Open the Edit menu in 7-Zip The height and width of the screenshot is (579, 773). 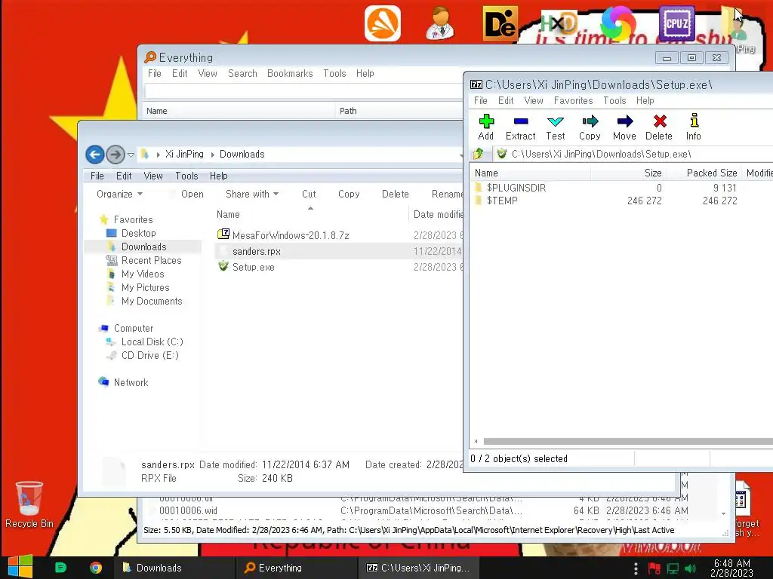pyautogui.click(x=506, y=100)
